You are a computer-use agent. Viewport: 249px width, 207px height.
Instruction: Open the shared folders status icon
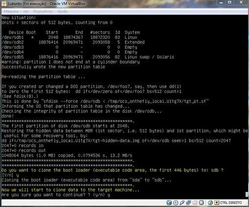tap(195, 203)
